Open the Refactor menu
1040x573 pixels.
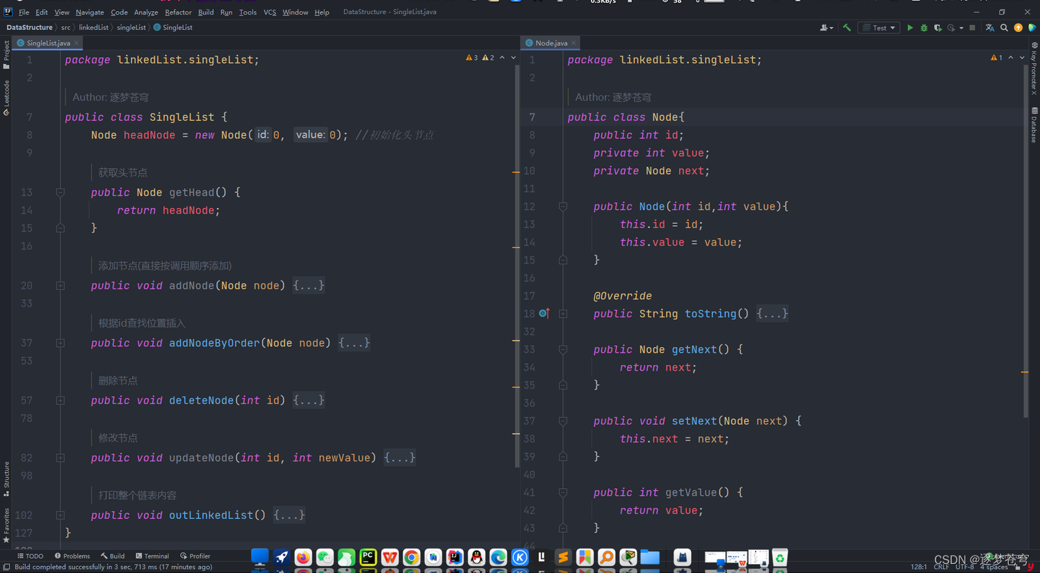[178, 12]
